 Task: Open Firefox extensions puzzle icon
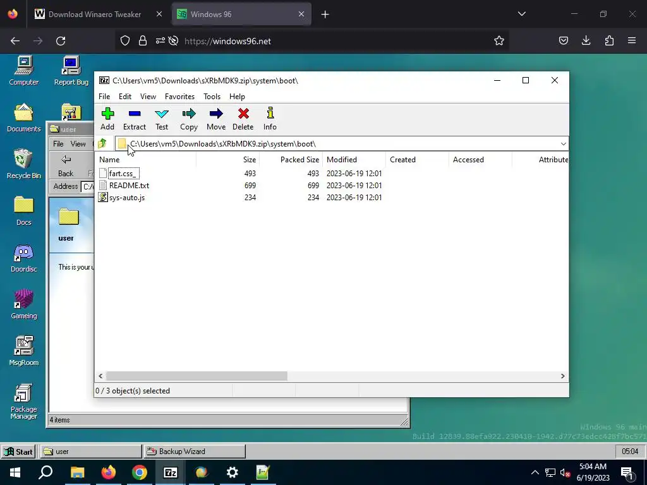(609, 40)
